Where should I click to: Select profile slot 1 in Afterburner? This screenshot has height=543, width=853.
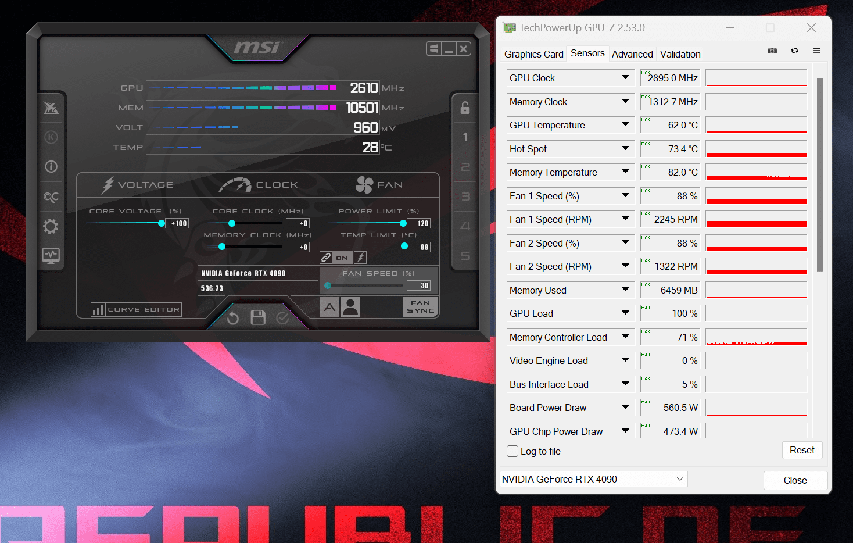[465, 138]
